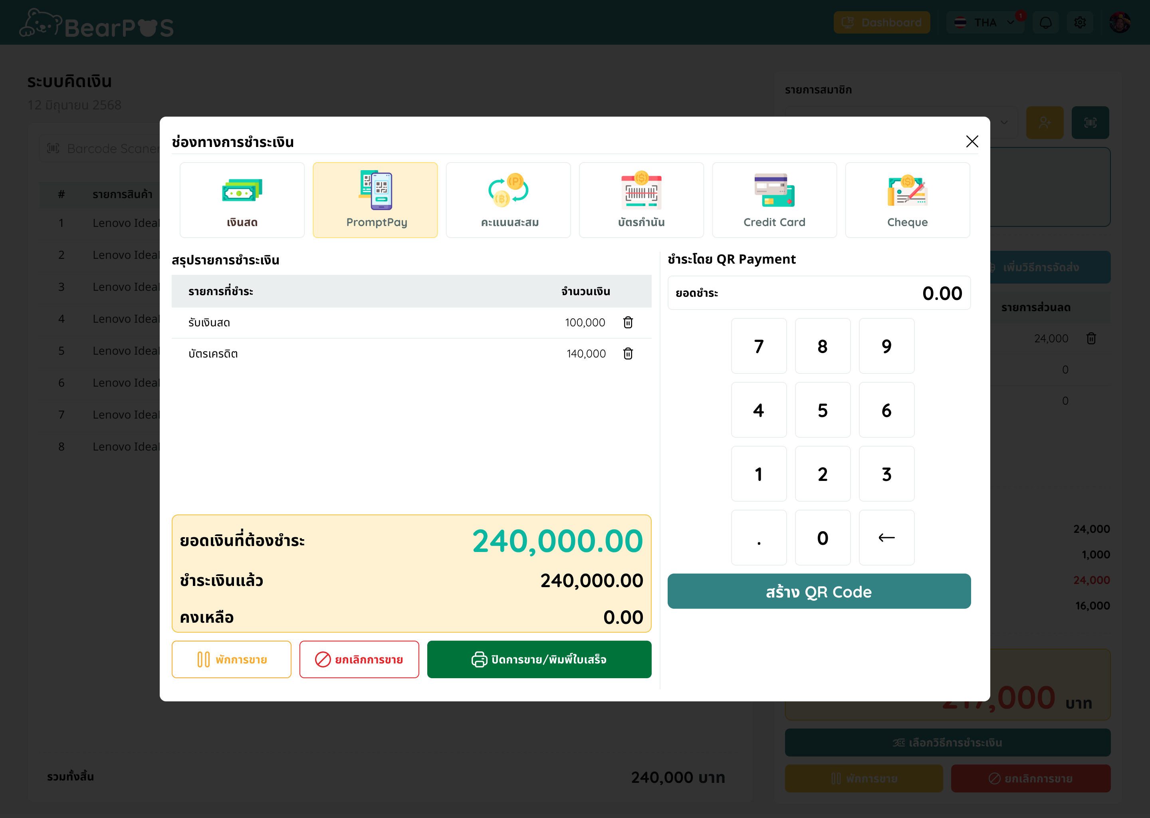The height and width of the screenshot is (818, 1150).
Task: Click the background yellow พักการขาย button
Action: click(x=864, y=778)
